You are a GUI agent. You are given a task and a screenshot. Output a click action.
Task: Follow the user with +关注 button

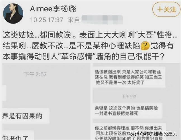pos(166,10)
